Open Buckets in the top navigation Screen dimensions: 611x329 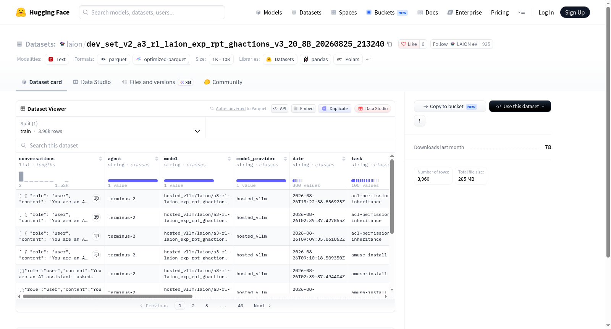pyautogui.click(x=387, y=13)
